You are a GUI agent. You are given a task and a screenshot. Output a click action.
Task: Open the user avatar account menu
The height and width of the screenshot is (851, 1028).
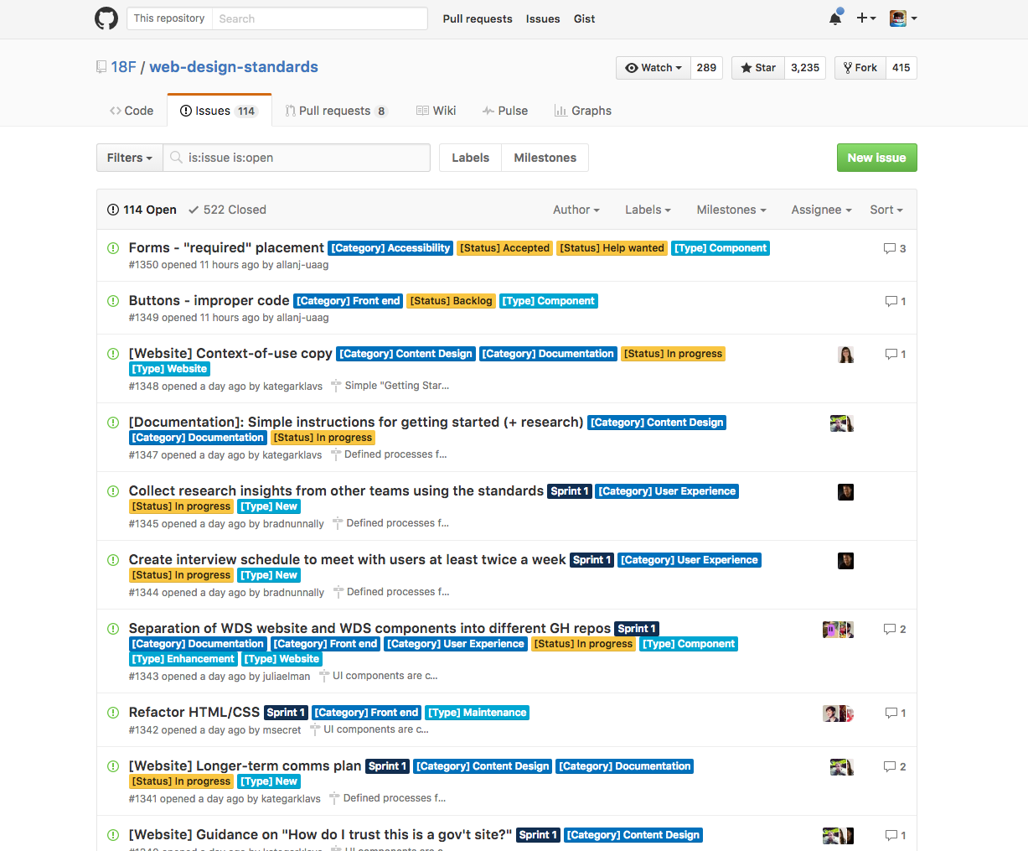[x=903, y=18]
